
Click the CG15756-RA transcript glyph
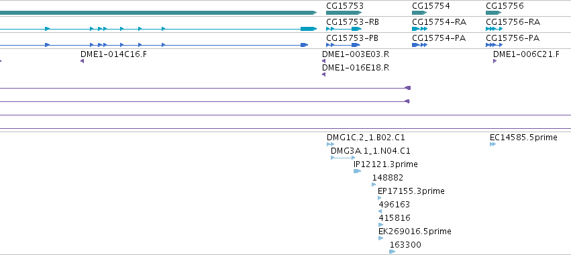494,29
